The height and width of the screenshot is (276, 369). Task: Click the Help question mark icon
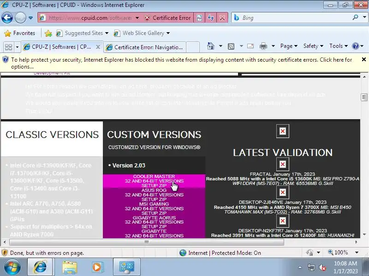click(x=355, y=46)
